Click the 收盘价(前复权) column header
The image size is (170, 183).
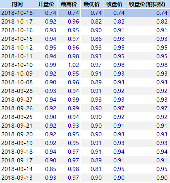(147, 4)
